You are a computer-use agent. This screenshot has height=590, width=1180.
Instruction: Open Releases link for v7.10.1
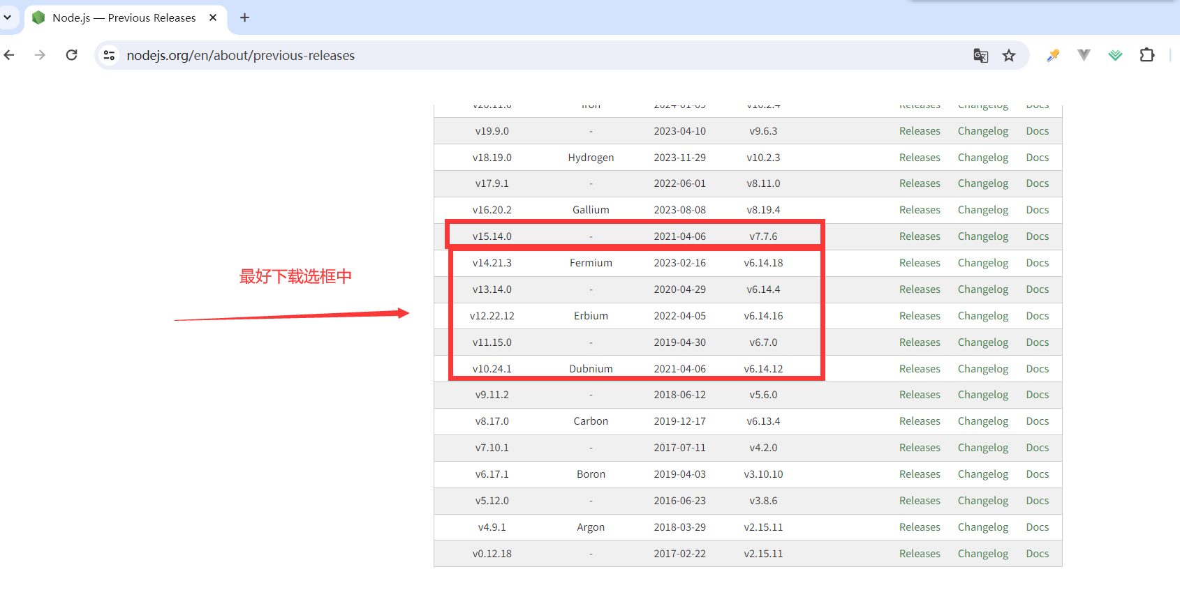(x=920, y=448)
